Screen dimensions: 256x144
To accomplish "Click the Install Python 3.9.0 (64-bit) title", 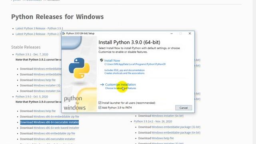I will point(129,42).
